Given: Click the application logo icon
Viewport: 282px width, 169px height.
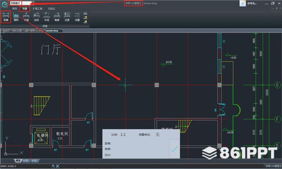Looking at the screenshot, I should tap(4, 4).
